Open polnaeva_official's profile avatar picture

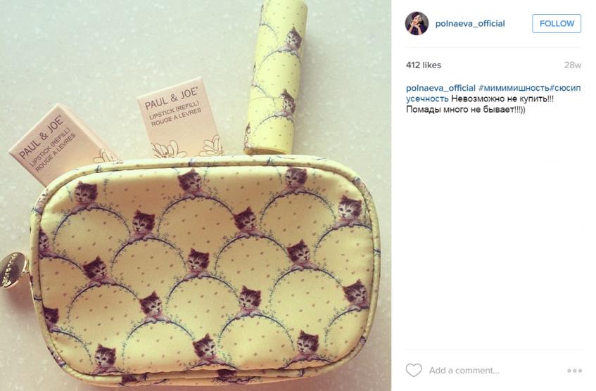[417, 23]
